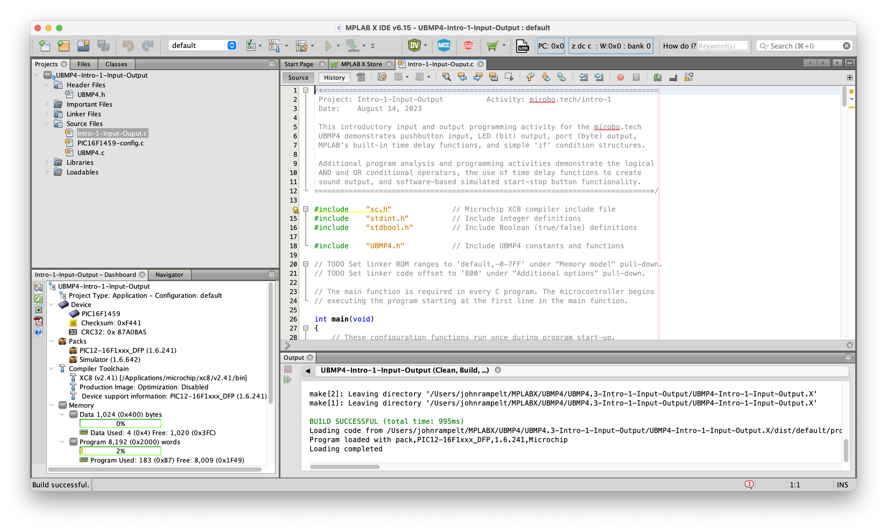This screenshot has height=531, width=887.
Task: Toggle the fold marker at line 14
Action: [306, 209]
